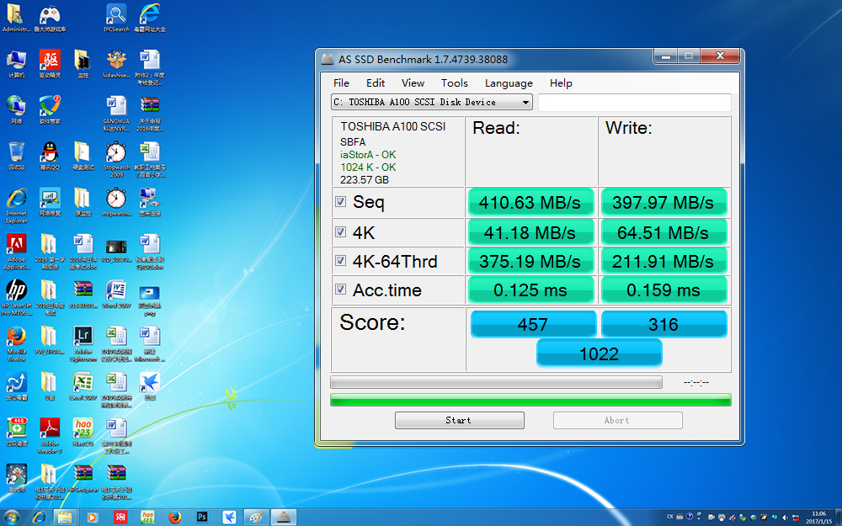Open the Mozilla Firefox desktop shortcut
Image resolution: width=842 pixels, height=526 pixels.
pyautogui.click(x=16, y=343)
